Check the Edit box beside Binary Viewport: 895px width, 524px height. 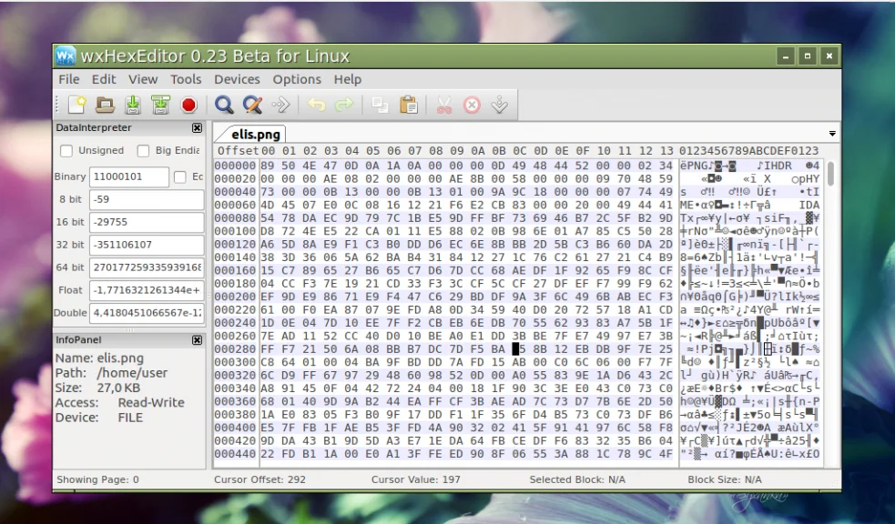point(179,176)
